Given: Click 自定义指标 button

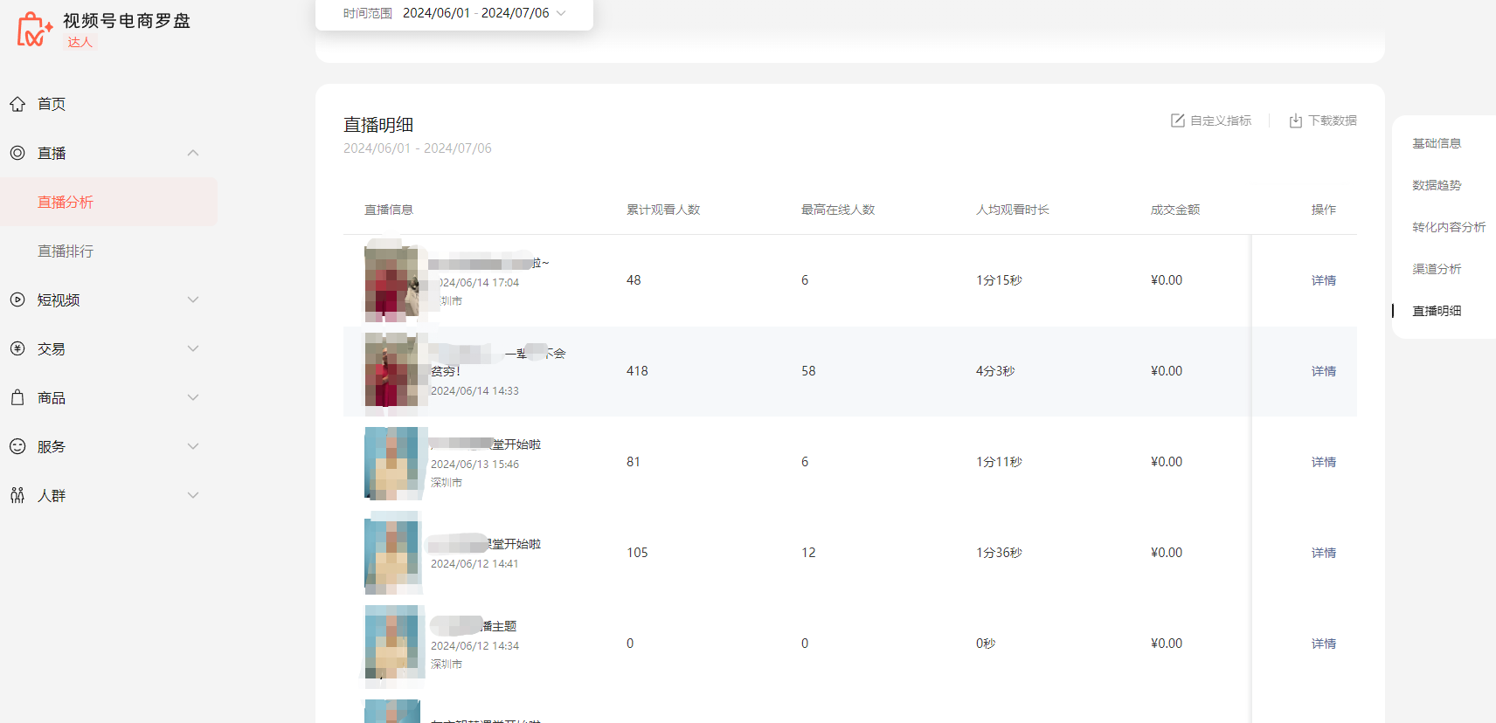Looking at the screenshot, I should pyautogui.click(x=1211, y=120).
